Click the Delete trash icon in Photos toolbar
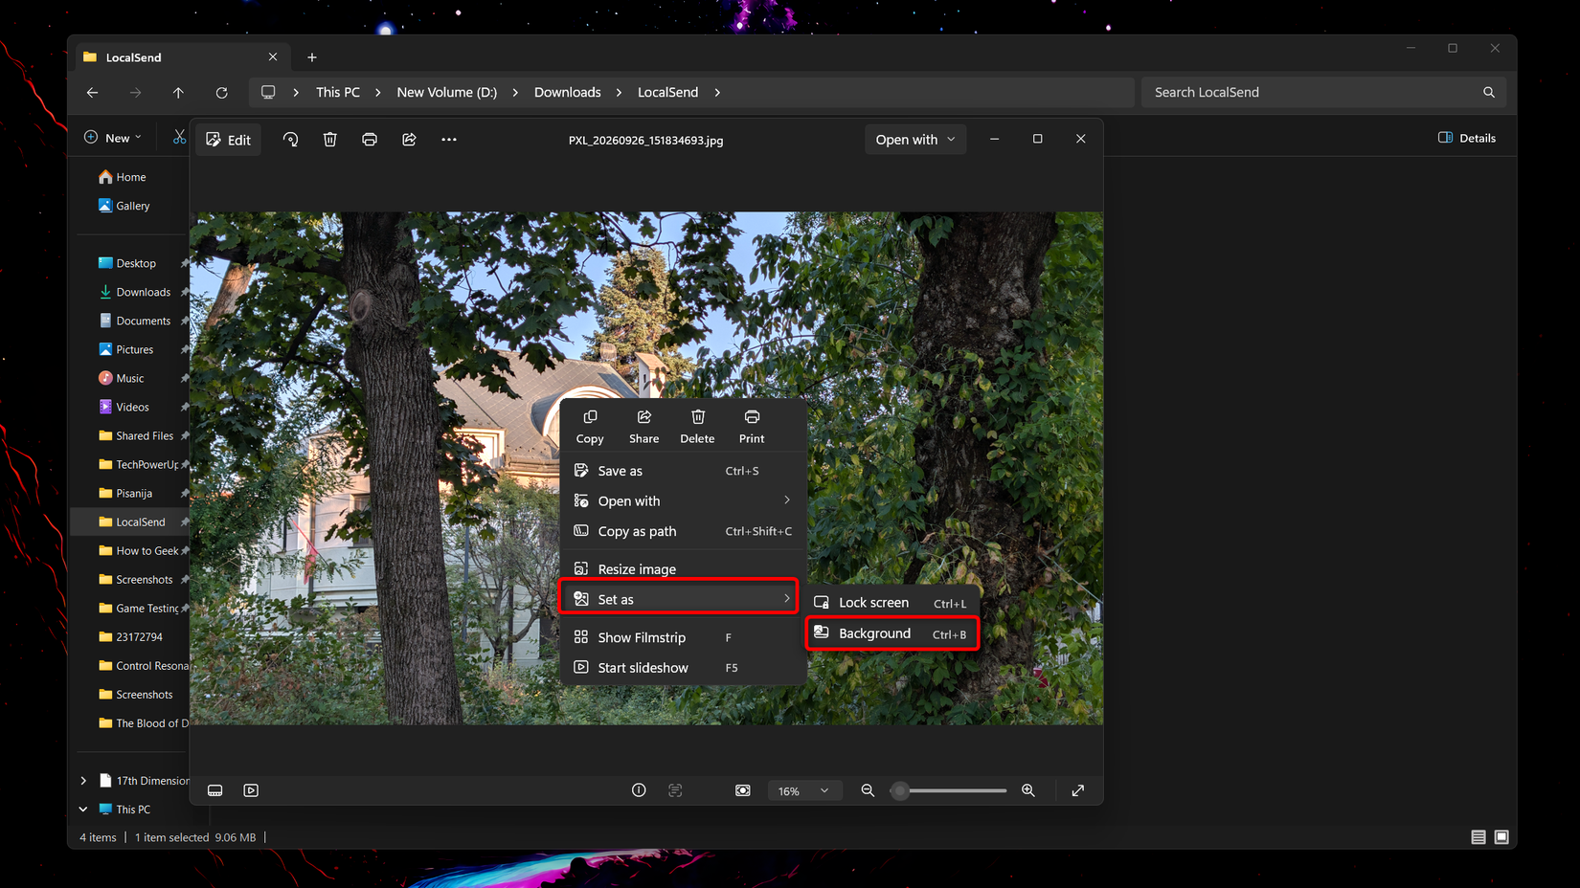The image size is (1580, 888). coord(329,140)
